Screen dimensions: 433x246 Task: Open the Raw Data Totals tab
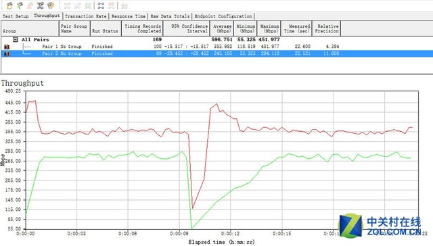pos(170,16)
